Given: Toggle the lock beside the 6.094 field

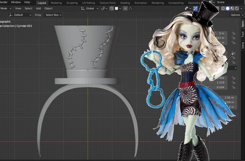Looking at the screenshot, I should (x=233, y=87).
